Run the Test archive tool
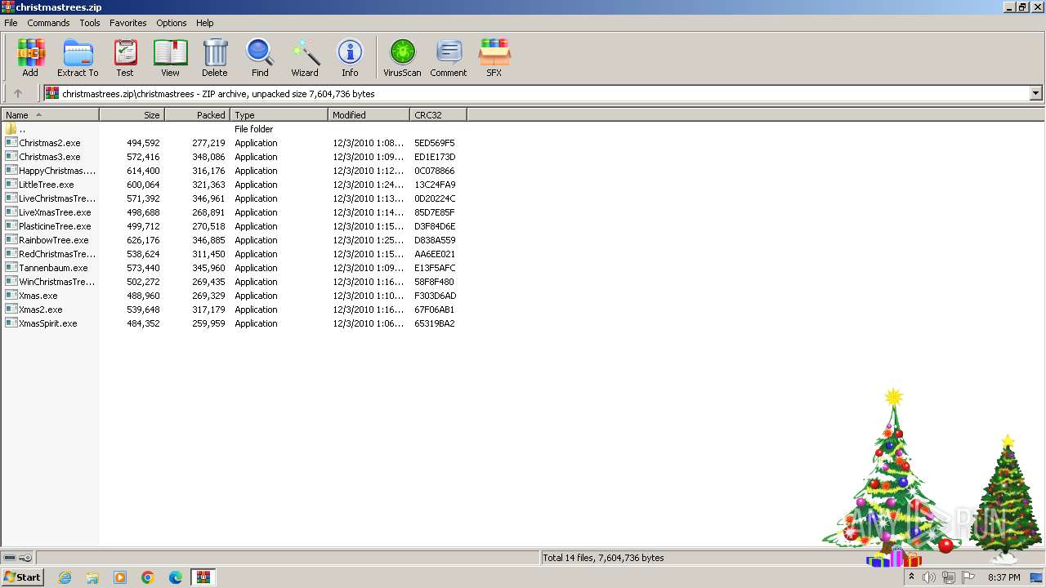The width and height of the screenshot is (1046, 588). [125, 58]
